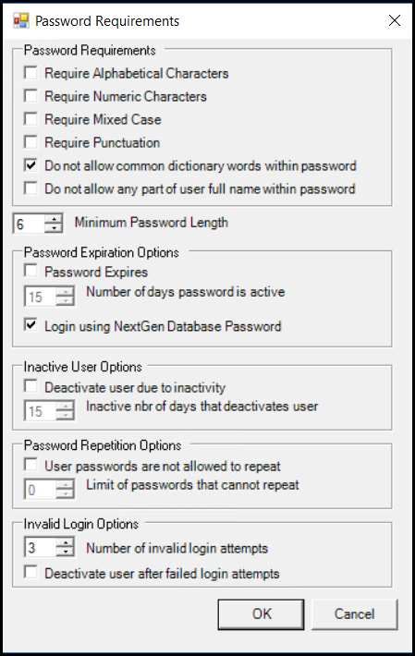Decrease Minimum Password Length with down arrow
This screenshot has height=656, width=415.
click(53, 228)
